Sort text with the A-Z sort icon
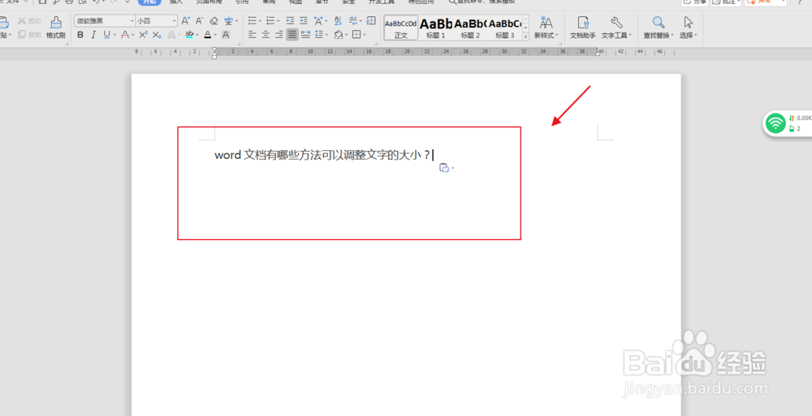 (338, 21)
